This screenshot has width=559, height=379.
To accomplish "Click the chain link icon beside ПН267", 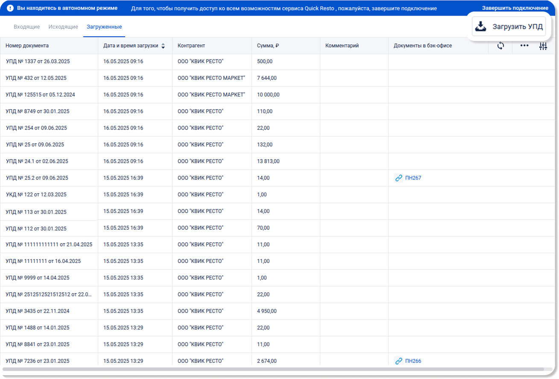I will [398, 178].
